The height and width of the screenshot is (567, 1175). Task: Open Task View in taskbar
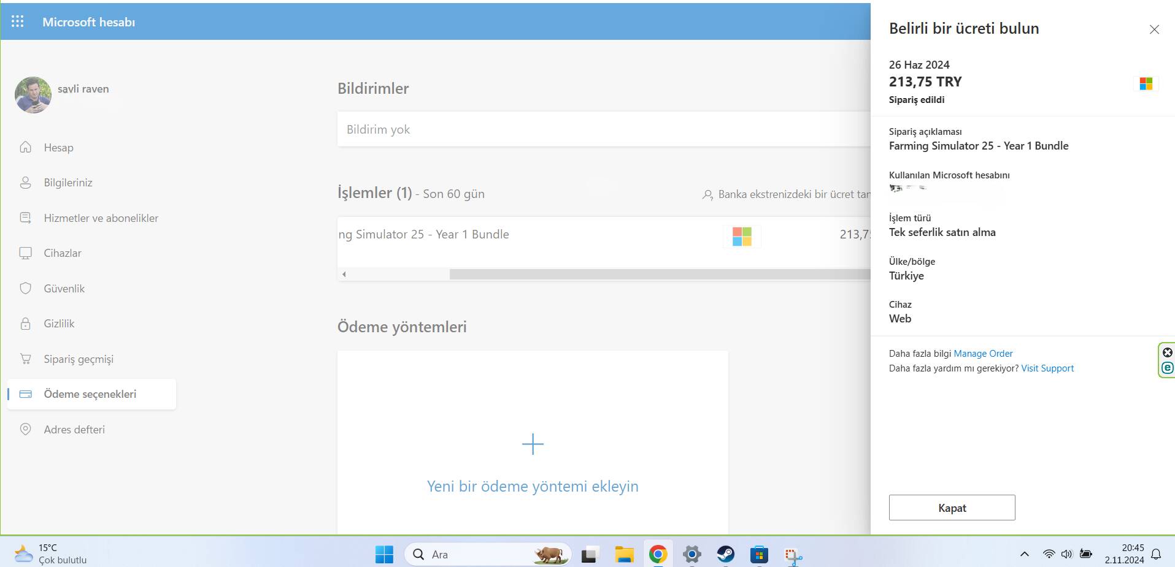590,554
